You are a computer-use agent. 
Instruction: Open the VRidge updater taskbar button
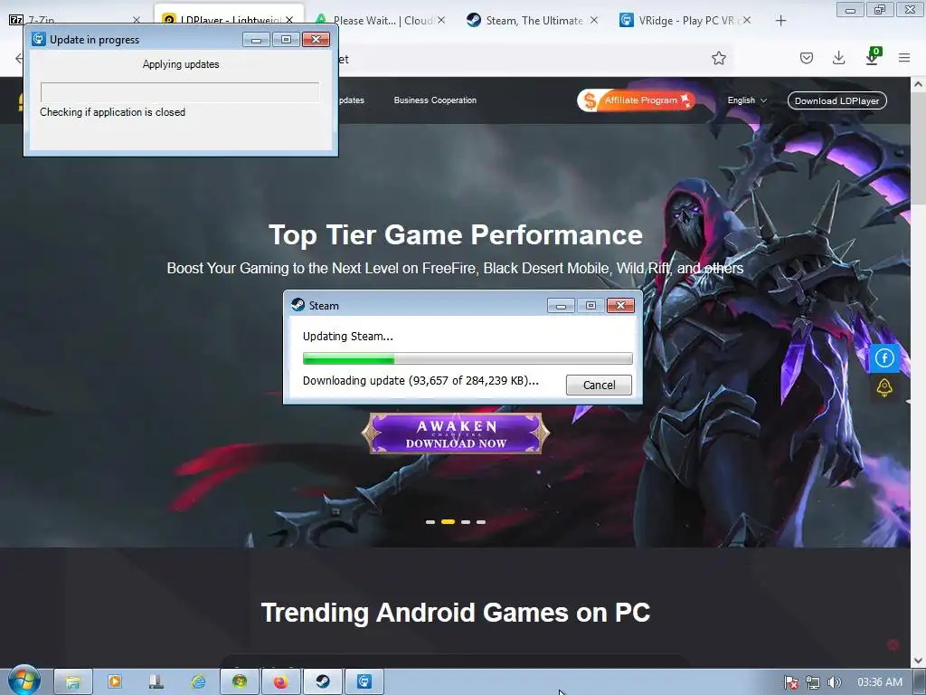[364, 682]
